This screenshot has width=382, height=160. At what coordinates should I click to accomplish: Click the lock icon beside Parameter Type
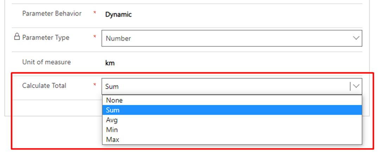coord(17,37)
